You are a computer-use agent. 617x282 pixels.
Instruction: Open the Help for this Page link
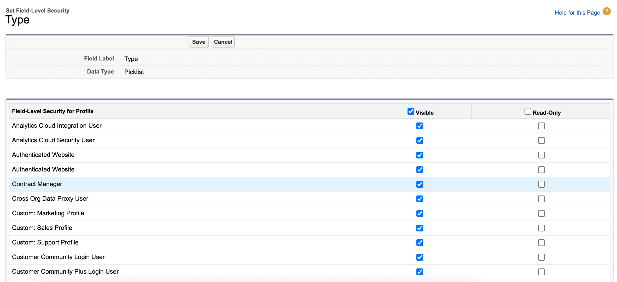[x=577, y=13]
